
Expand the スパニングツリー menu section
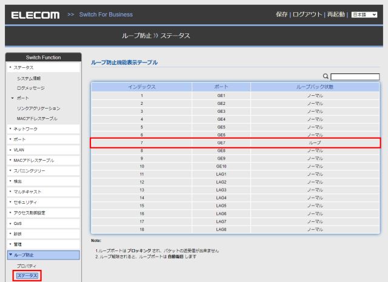[x=29, y=170]
